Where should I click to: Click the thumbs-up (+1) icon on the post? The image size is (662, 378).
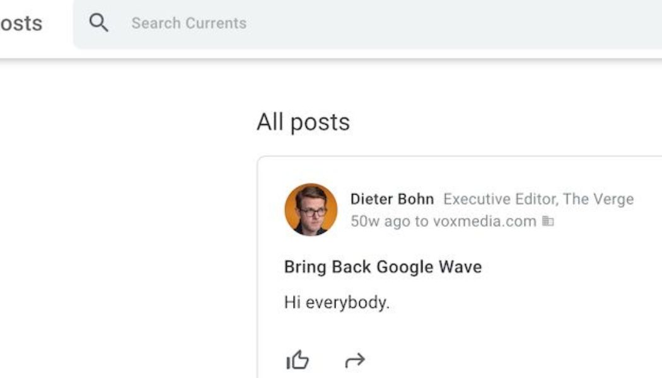tap(298, 360)
